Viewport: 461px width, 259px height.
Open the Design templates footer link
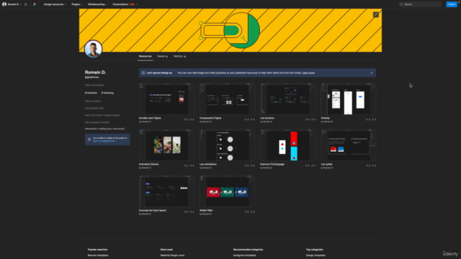(x=315, y=255)
